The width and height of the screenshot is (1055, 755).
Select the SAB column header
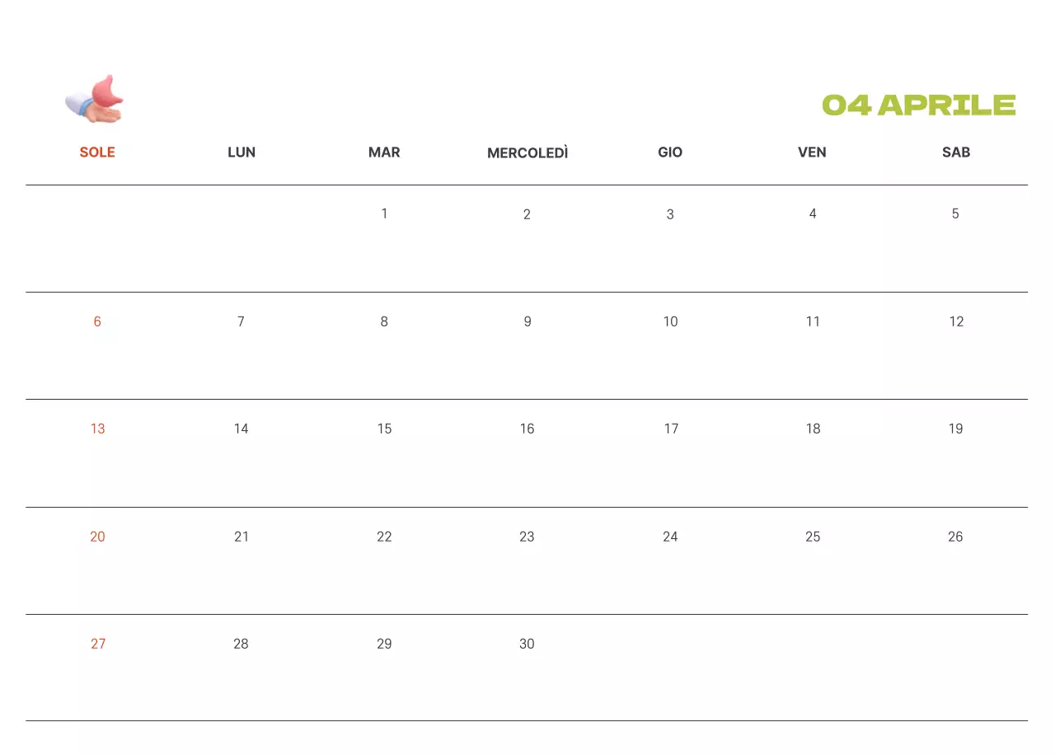click(956, 152)
